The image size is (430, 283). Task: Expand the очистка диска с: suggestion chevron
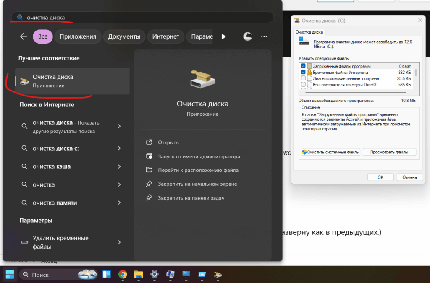pyautogui.click(x=119, y=148)
